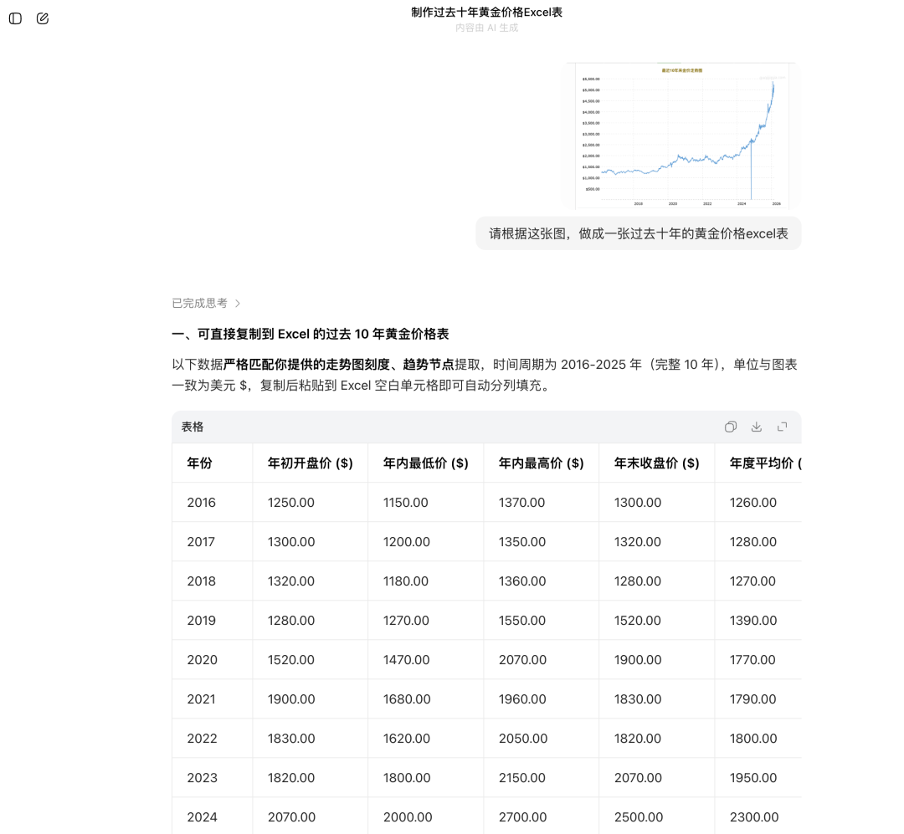Copy the table using the copy icon

click(x=730, y=427)
